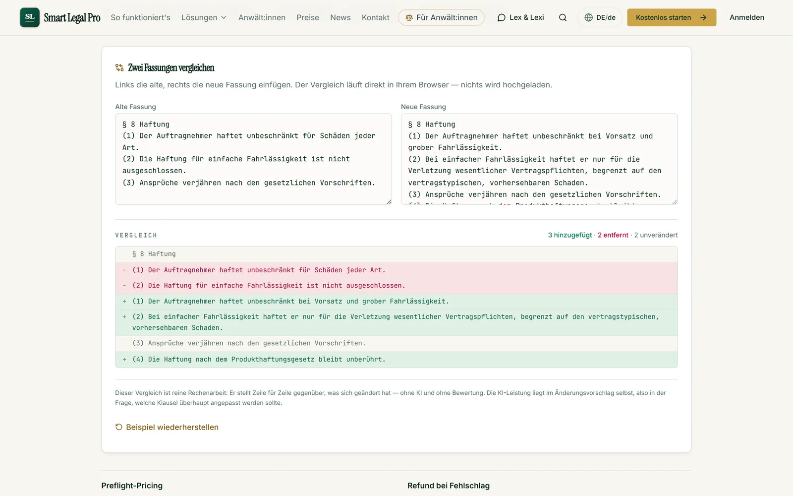793x496 pixels.
Task: Click the 'Zwei Fassungen vergleichen' heading
Action: (x=171, y=68)
